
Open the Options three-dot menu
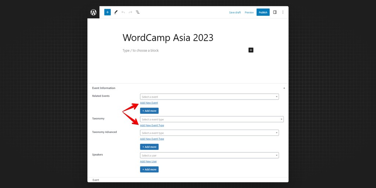coord(283,12)
